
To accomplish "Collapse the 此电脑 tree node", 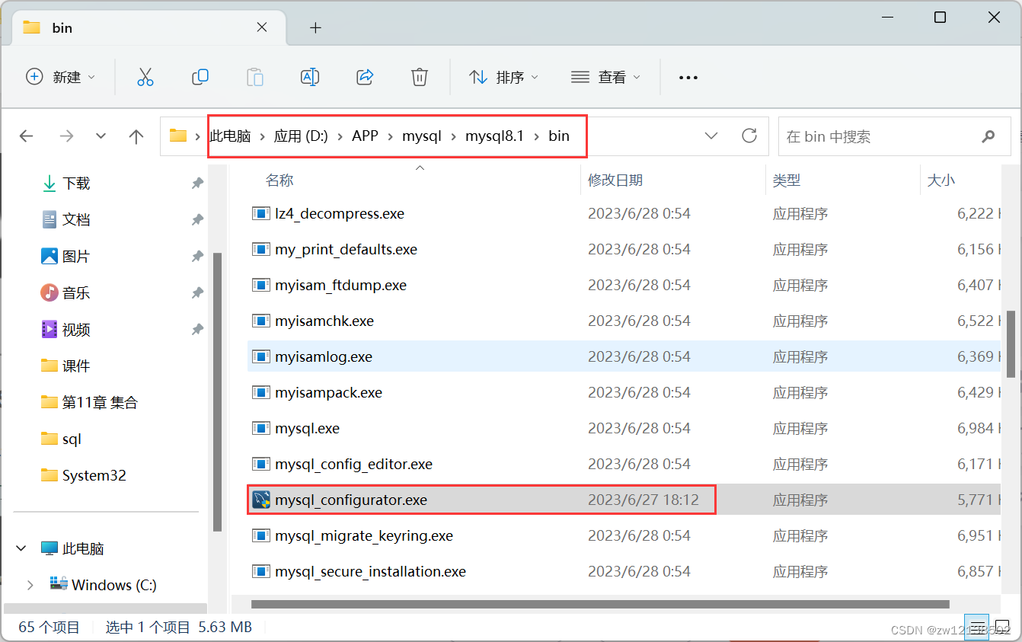I will (21, 548).
